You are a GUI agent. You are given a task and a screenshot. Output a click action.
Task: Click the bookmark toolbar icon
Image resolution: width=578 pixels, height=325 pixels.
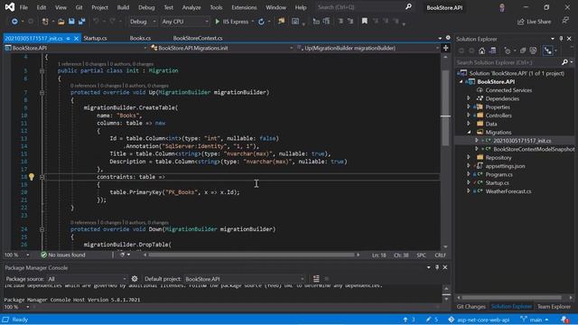click(x=365, y=22)
